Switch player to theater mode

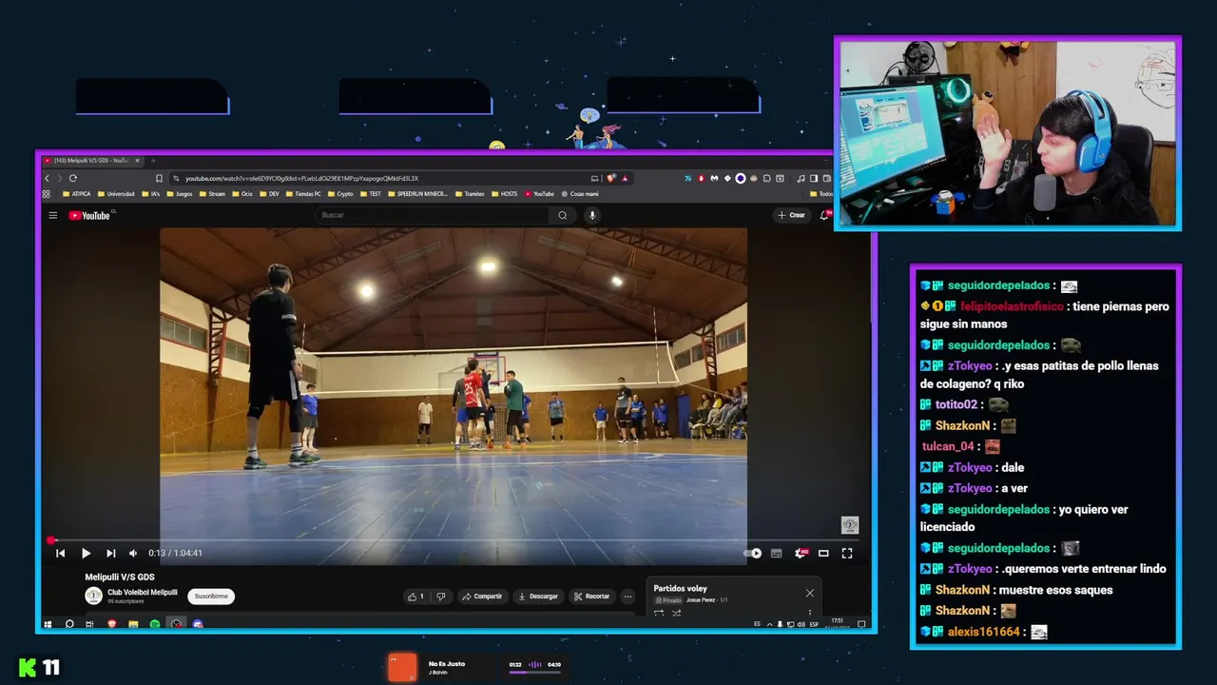pos(823,553)
